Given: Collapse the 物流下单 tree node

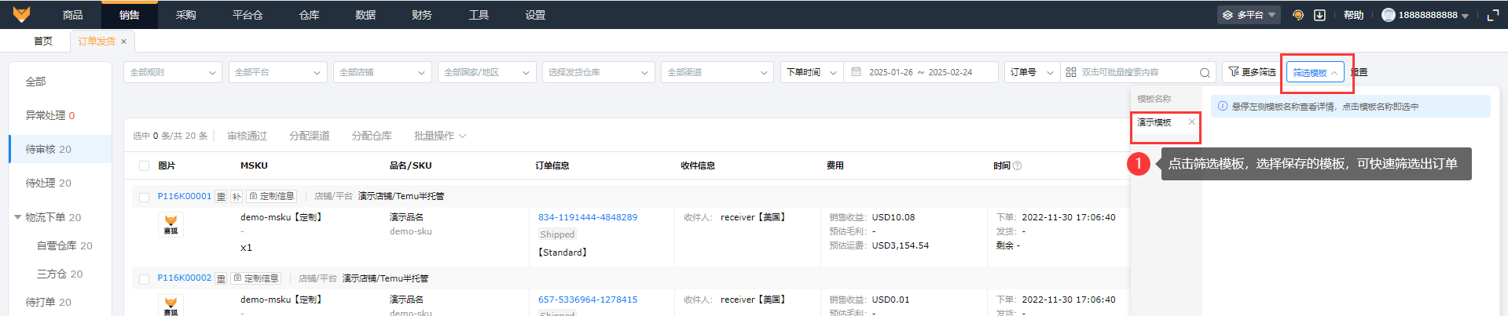Looking at the screenshot, I should coord(17,217).
